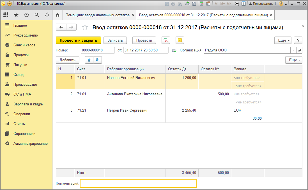Click the M- memory subtract button

tap(229, 4)
